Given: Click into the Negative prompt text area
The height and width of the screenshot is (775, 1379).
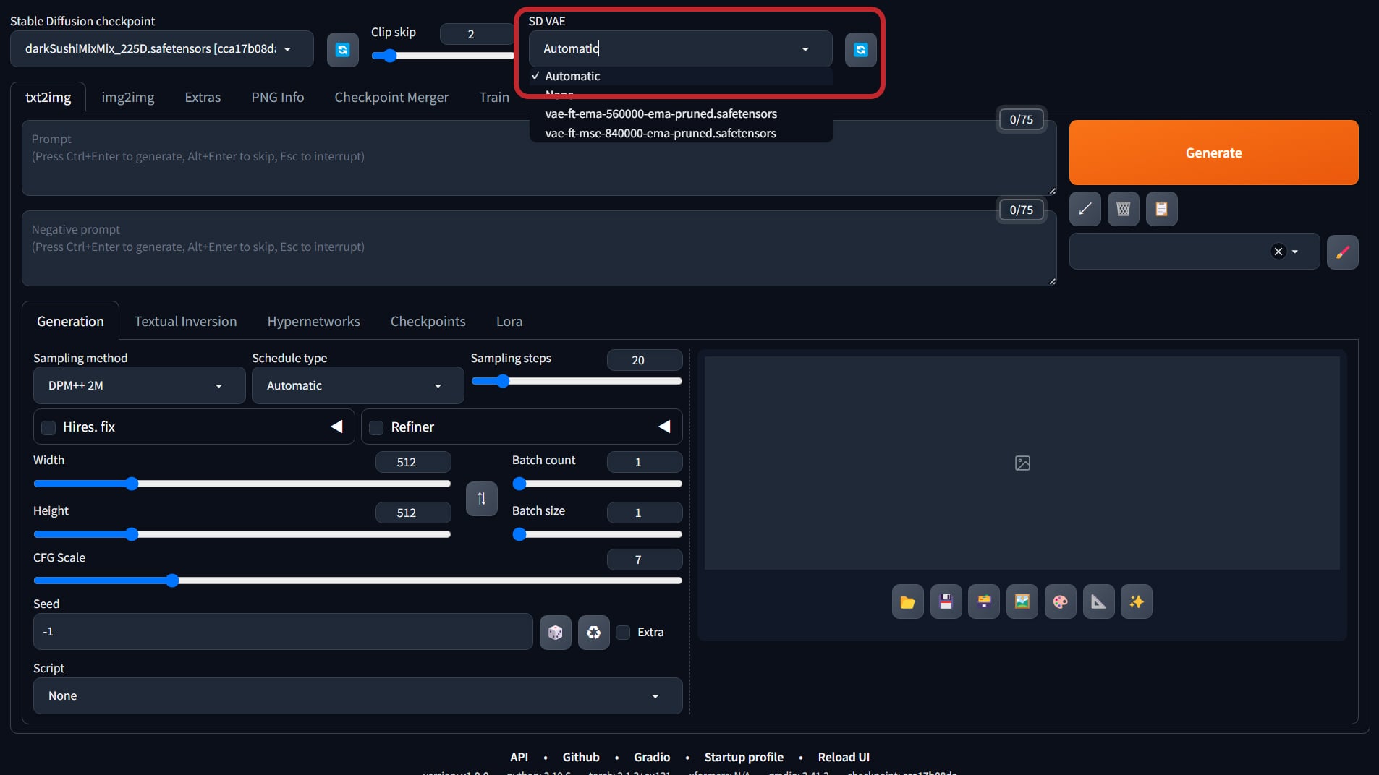Looking at the screenshot, I should 539,248.
